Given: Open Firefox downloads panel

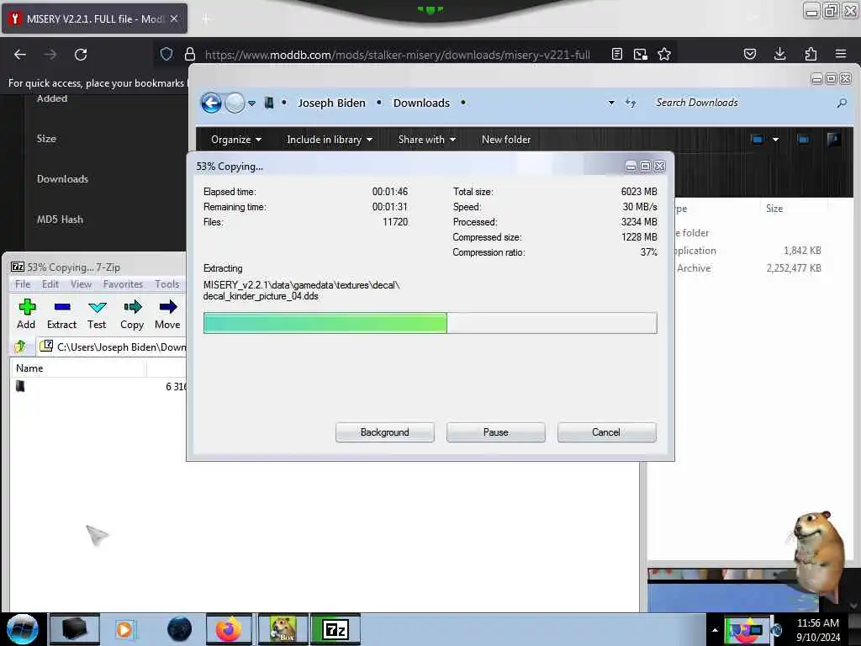Looking at the screenshot, I should (x=779, y=54).
